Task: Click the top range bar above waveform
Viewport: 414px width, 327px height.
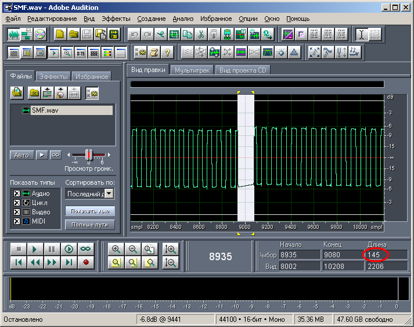Action: (x=257, y=84)
